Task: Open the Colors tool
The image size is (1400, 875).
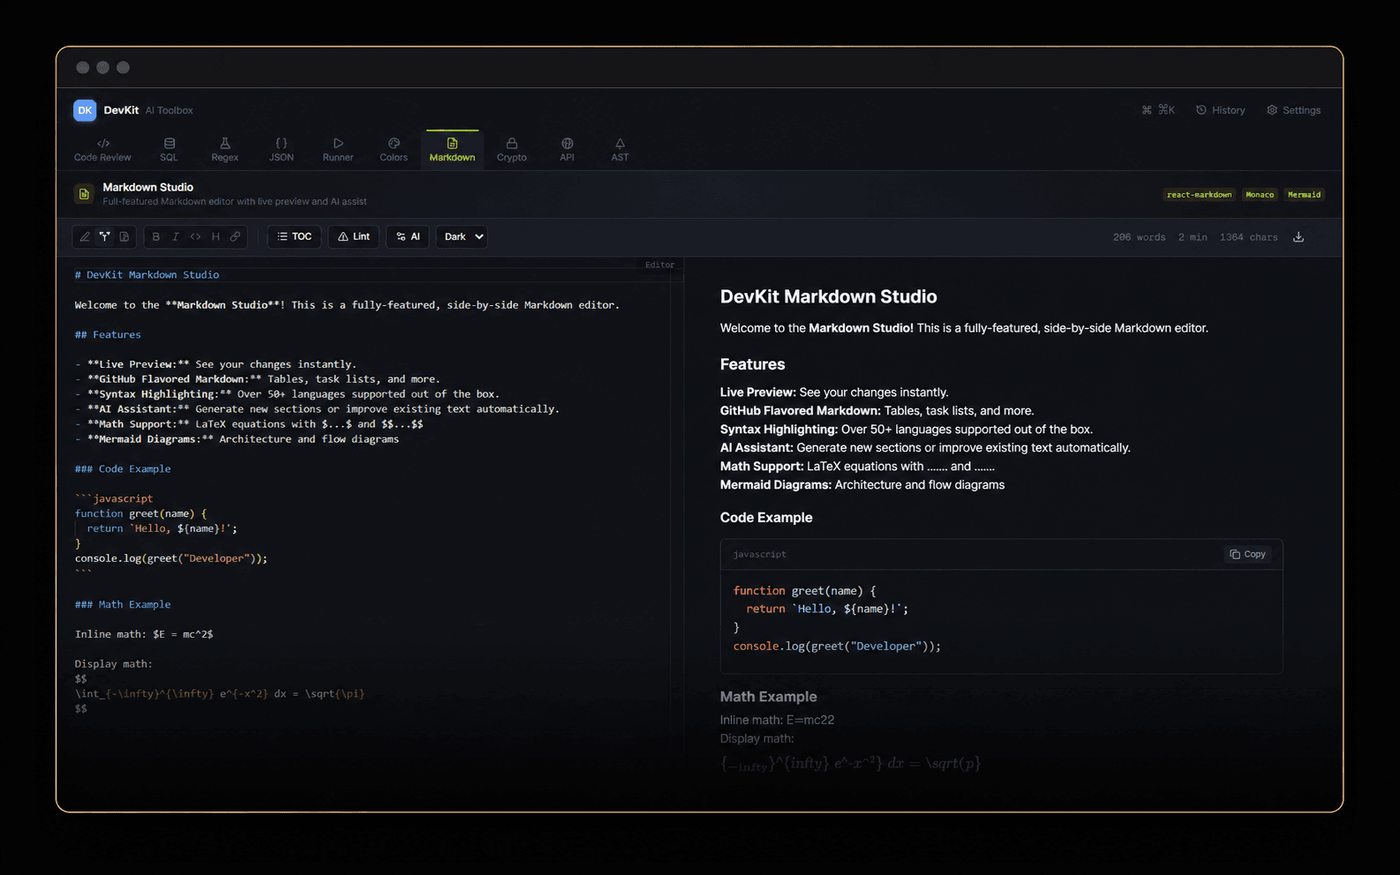Action: [394, 150]
